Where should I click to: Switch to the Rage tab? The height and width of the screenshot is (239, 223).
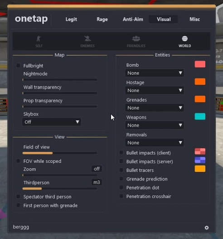(x=102, y=20)
